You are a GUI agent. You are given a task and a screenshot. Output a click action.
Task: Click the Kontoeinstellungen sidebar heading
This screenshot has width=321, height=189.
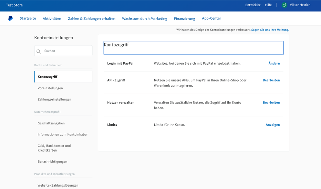point(54,38)
